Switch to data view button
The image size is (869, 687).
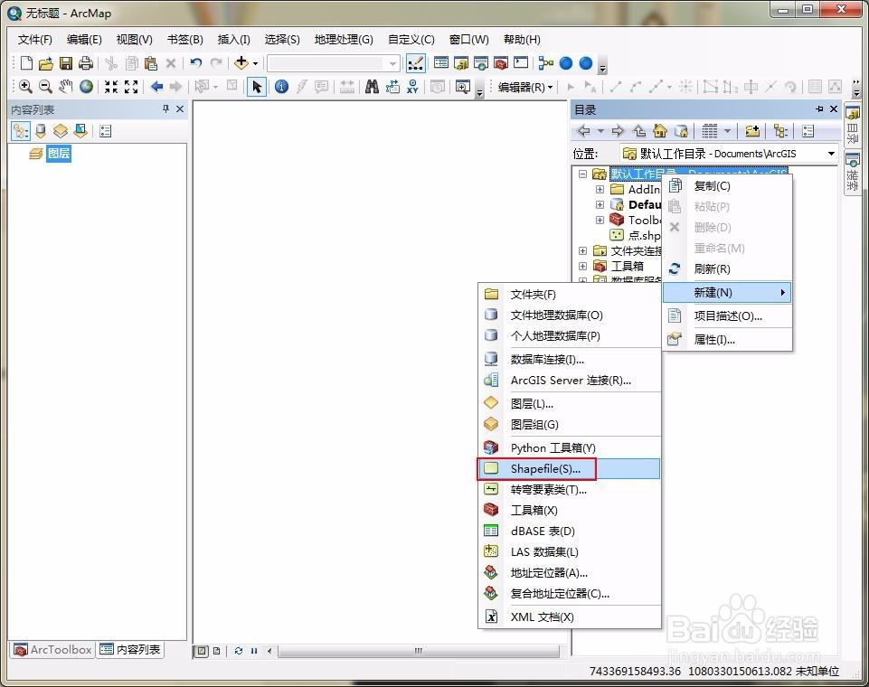point(203,651)
